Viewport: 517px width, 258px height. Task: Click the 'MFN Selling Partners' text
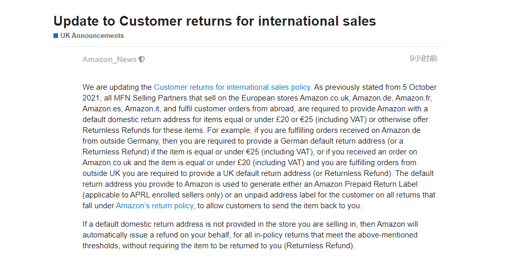144,98
